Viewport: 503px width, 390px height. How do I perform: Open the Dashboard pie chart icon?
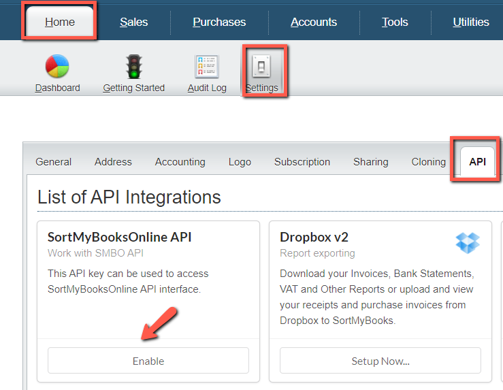(57, 67)
